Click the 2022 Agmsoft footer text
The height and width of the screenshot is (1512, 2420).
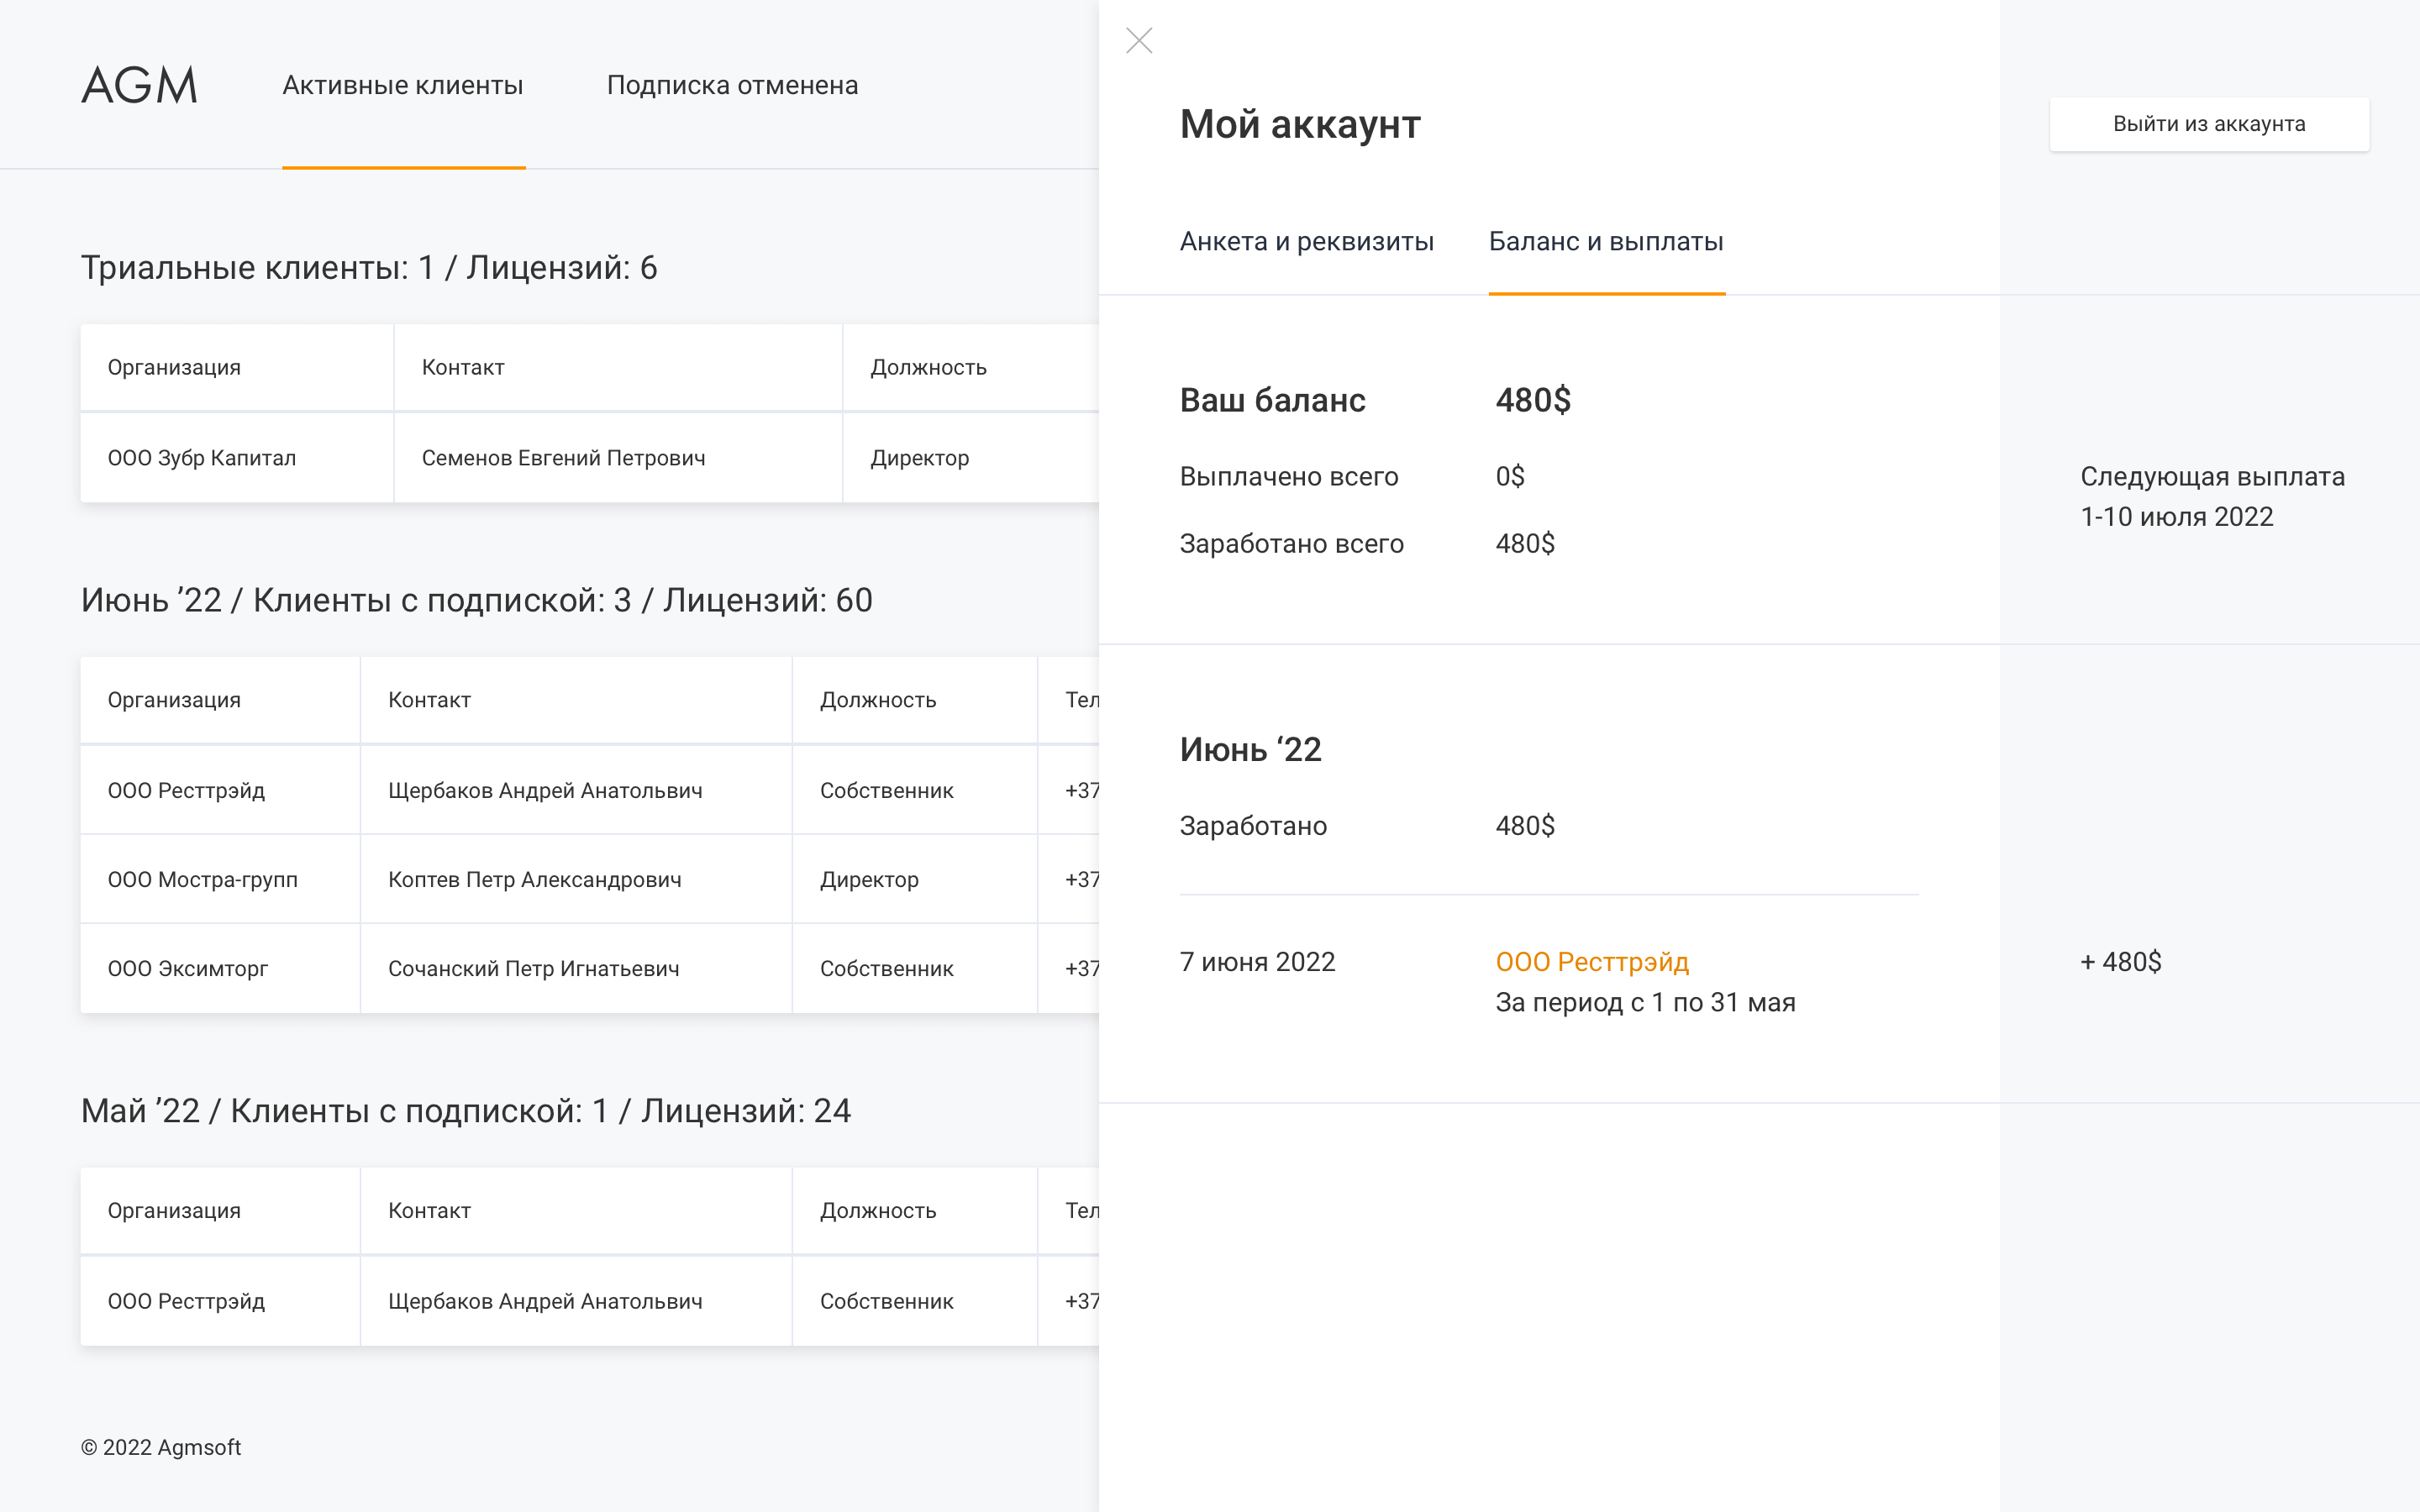[161, 1448]
